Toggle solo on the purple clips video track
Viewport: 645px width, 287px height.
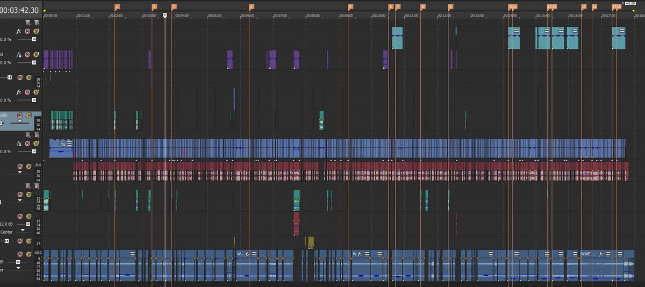35,54
